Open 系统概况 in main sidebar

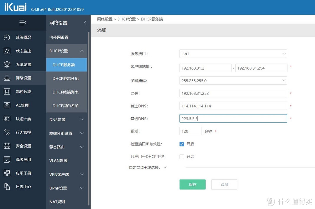(x=23, y=37)
